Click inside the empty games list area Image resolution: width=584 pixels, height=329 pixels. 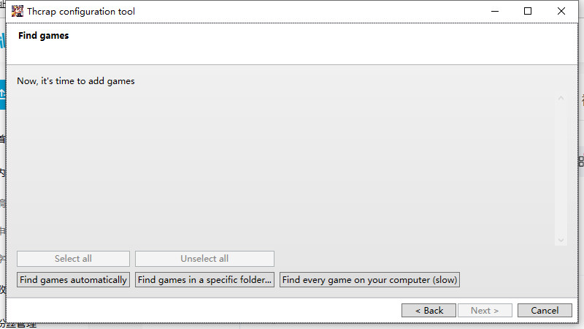point(285,168)
